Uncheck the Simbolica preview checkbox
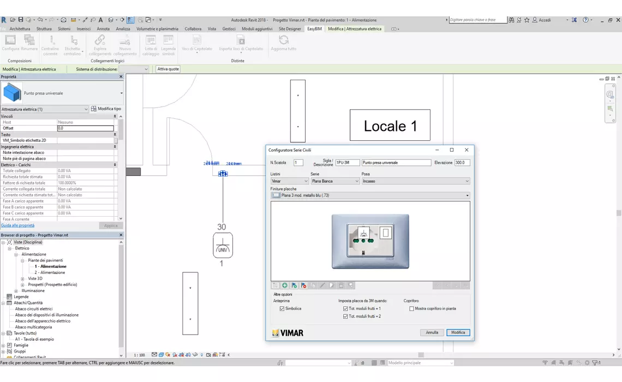 tap(282, 309)
